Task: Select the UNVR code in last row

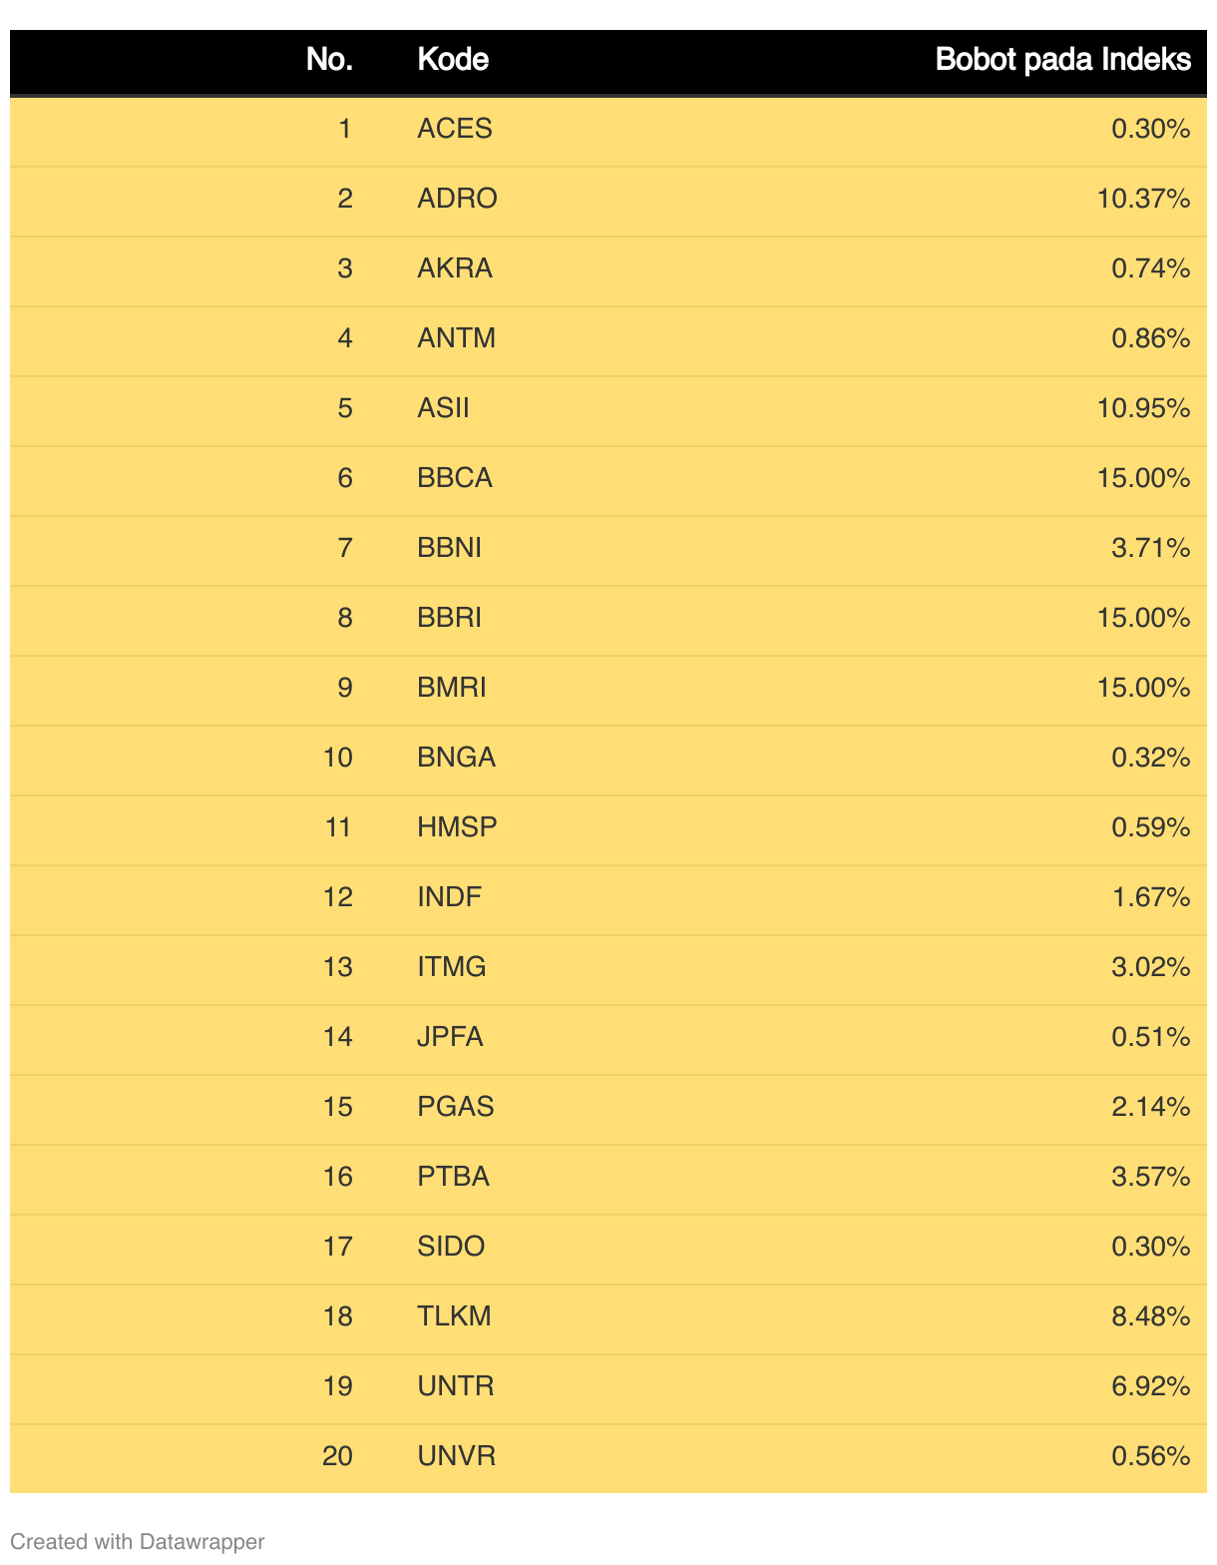Action: [456, 1456]
